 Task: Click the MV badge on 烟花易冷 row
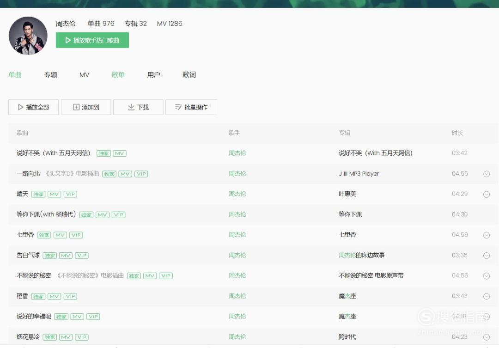pos(66,337)
